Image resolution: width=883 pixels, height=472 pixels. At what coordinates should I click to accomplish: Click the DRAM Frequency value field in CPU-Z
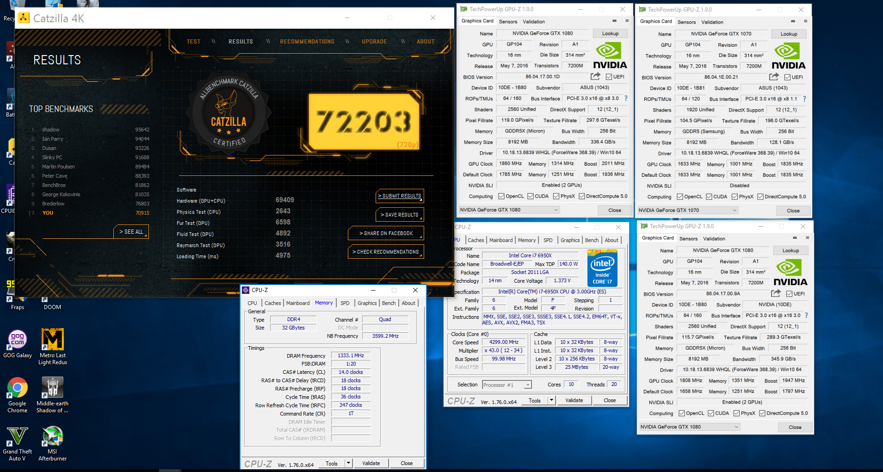tap(351, 355)
